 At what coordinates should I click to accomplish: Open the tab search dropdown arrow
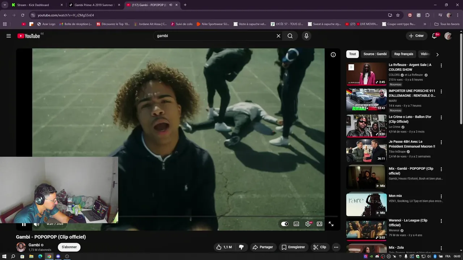point(4,5)
